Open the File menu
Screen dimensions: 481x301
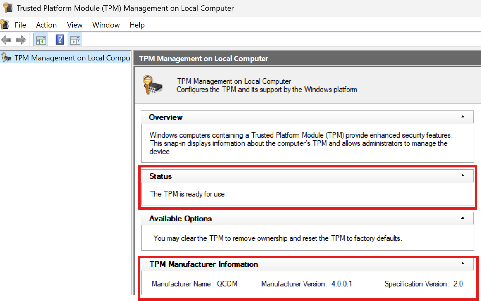coord(20,25)
